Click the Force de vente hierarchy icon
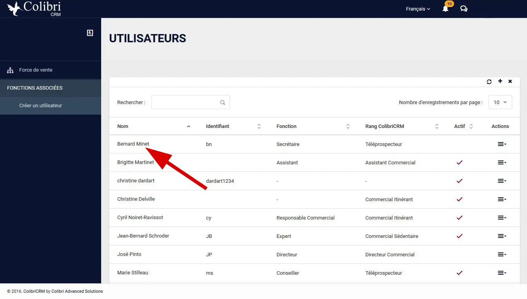This screenshot has width=527, height=299. pyautogui.click(x=10, y=70)
